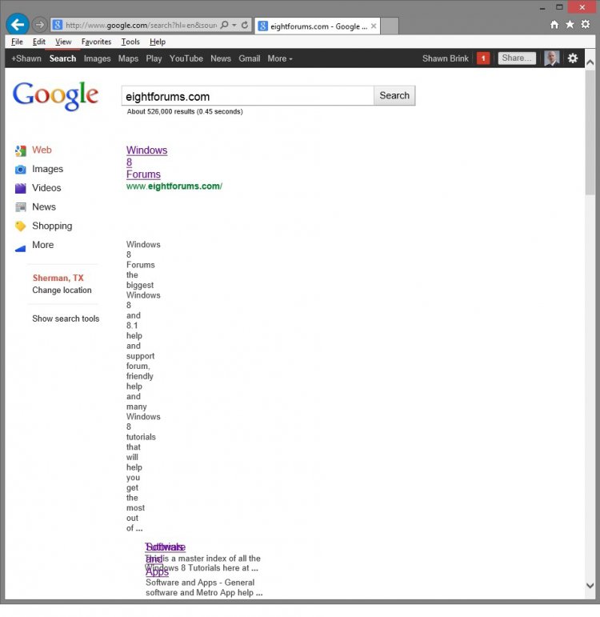The height and width of the screenshot is (617, 600).
Task: Select the Videos clapper icon in sidebar
Action: [x=21, y=188]
